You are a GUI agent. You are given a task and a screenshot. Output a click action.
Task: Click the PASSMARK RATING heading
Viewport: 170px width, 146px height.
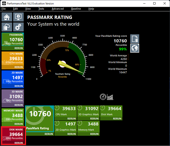[50, 17]
